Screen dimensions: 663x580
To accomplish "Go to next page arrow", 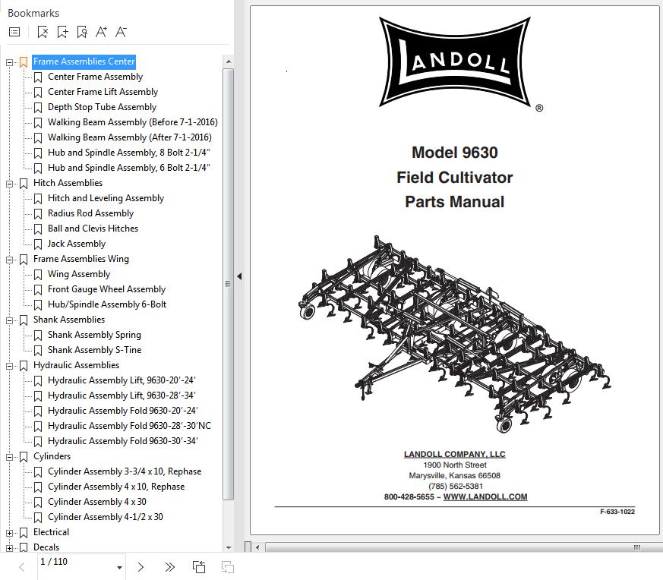I will (140, 567).
